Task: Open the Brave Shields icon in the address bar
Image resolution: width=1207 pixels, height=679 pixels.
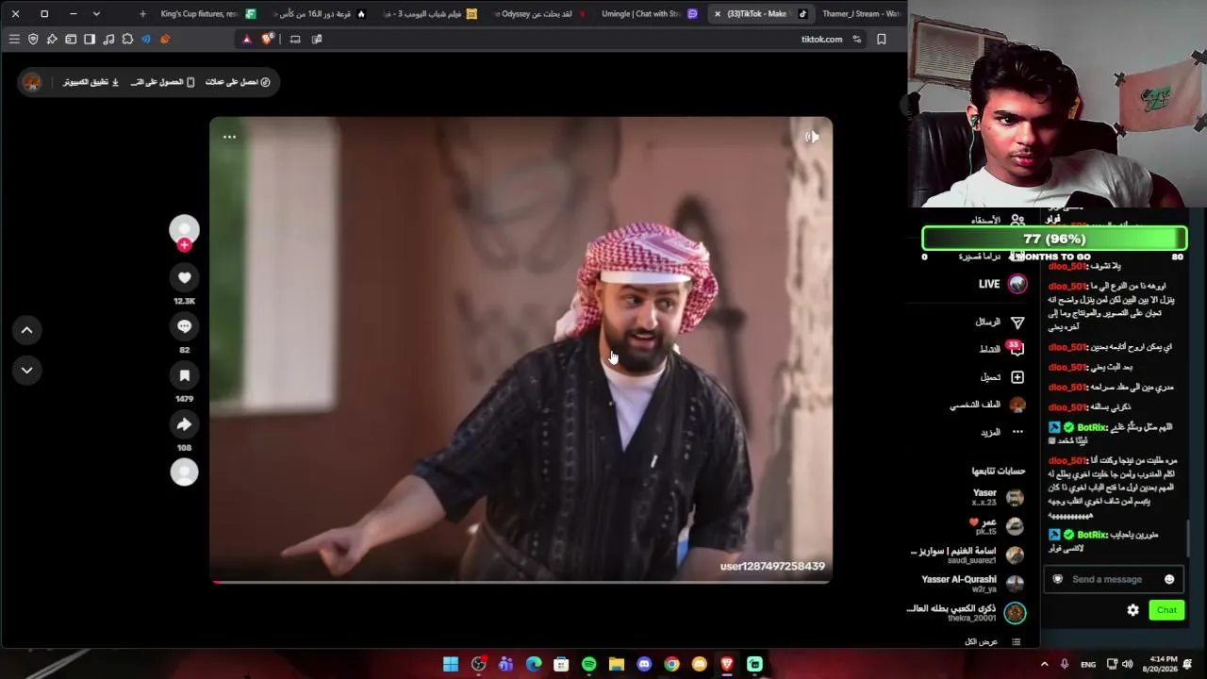Action: point(268,39)
